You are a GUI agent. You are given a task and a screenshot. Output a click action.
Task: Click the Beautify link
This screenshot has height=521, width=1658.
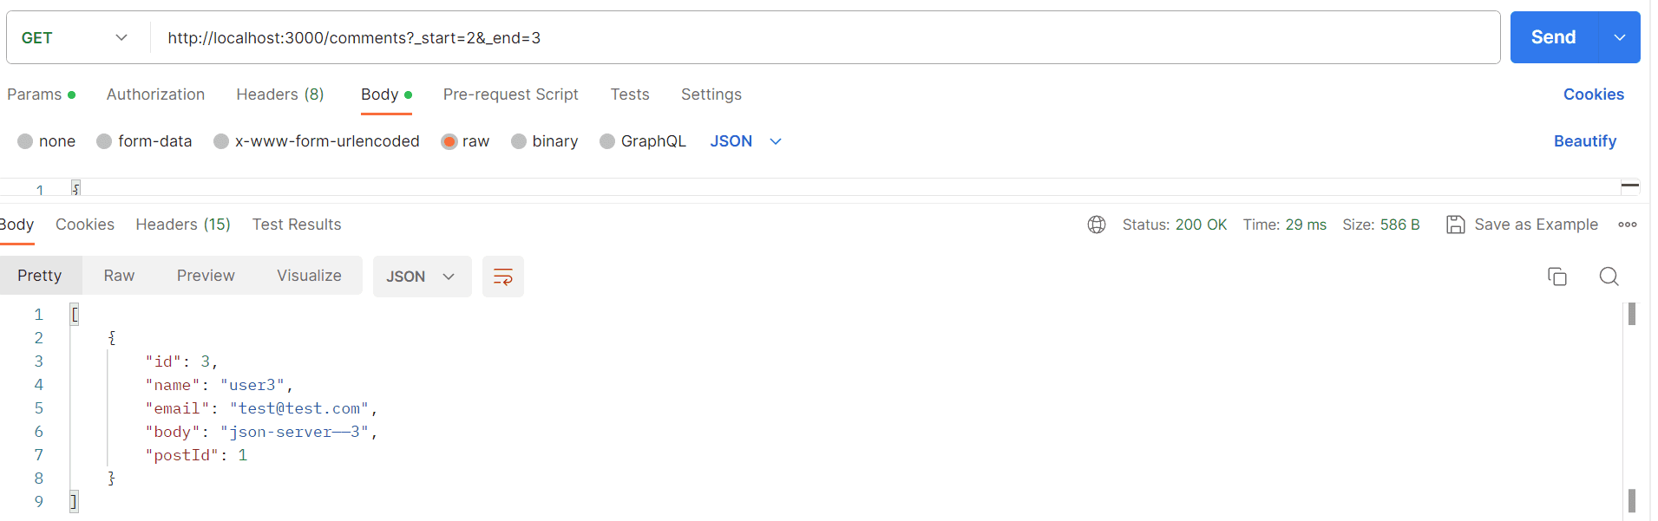1584,141
